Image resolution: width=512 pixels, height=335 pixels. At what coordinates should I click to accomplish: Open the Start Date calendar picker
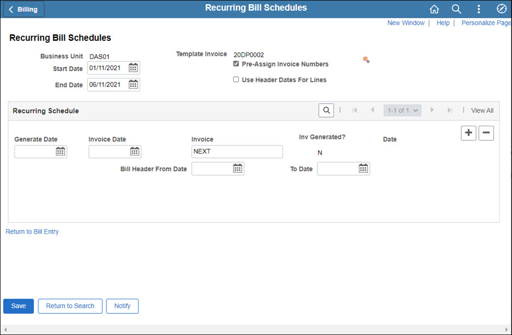[x=133, y=67]
